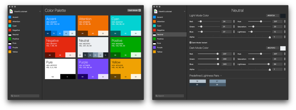This screenshot has height=110, width=296.
Task: Open the Dark Mode appearance dropdown
Action: (x=134, y=10)
